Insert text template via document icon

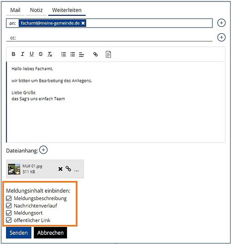pyautogui.click(x=108, y=55)
